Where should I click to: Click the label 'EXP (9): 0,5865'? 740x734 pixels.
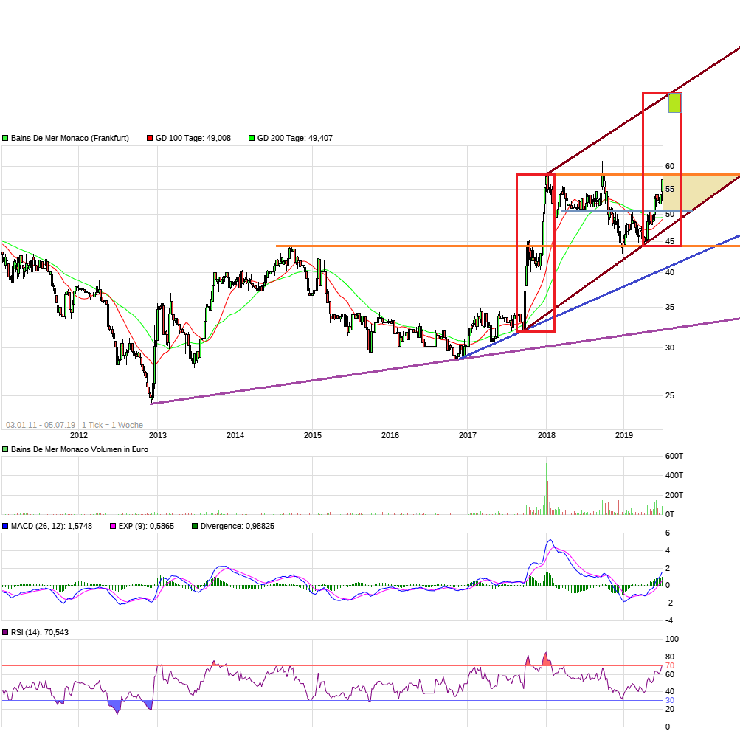pos(146,526)
